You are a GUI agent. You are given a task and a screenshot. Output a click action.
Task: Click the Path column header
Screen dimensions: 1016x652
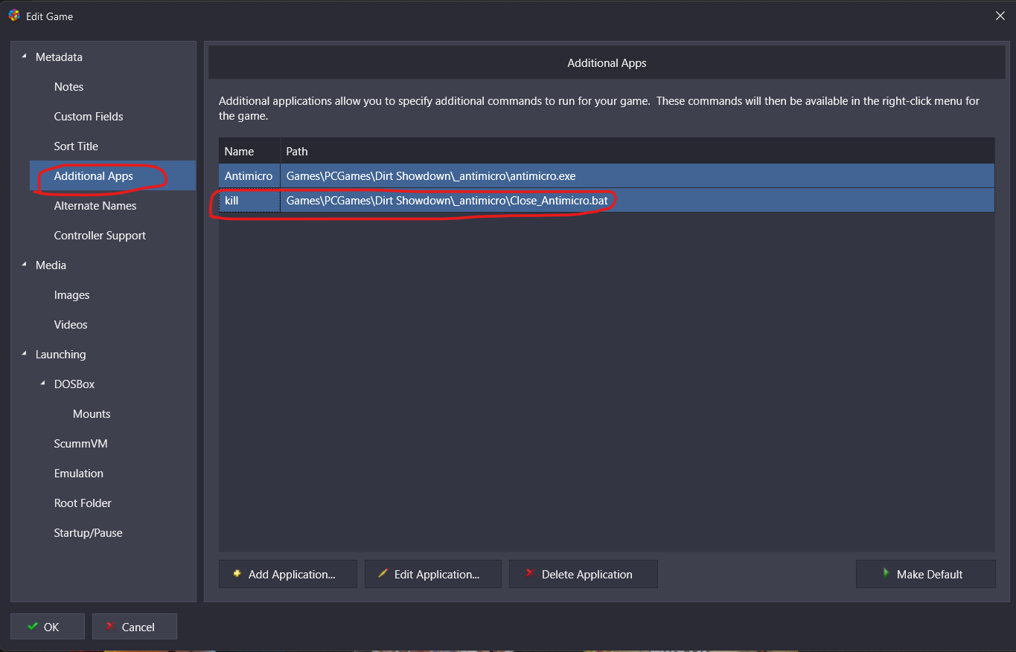638,151
